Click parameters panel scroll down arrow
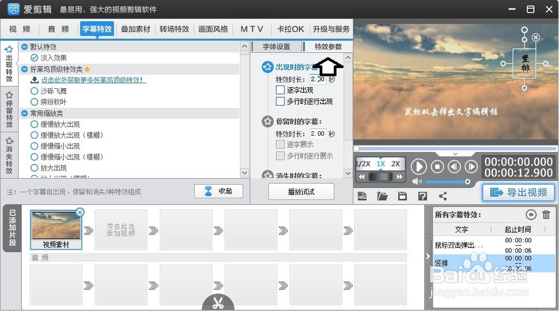 (348, 173)
